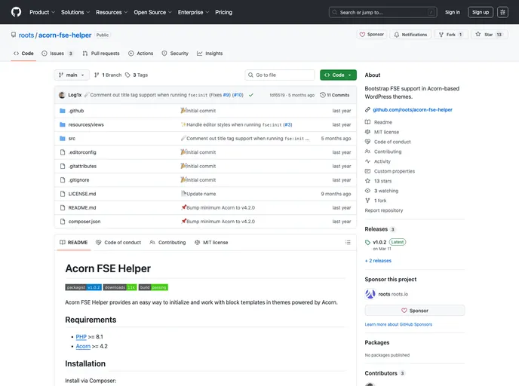The image size is (519, 386).
Task: Fork the repository
Action: (450, 35)
